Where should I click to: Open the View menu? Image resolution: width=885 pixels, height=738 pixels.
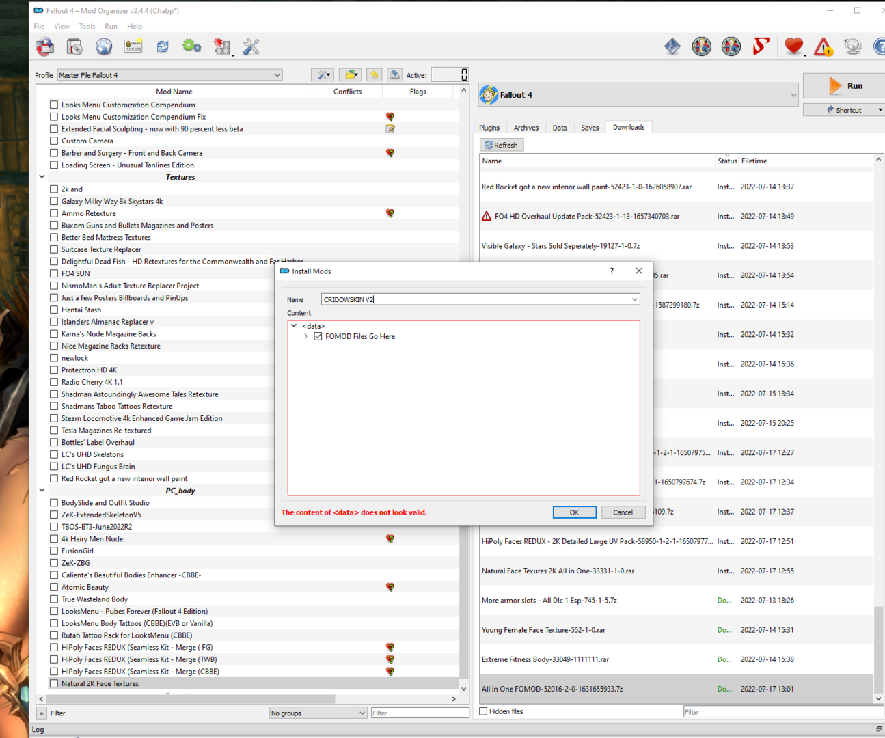point(62,27)
